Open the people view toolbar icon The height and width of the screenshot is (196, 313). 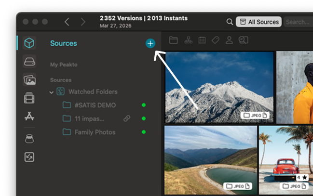coord(229,40)
